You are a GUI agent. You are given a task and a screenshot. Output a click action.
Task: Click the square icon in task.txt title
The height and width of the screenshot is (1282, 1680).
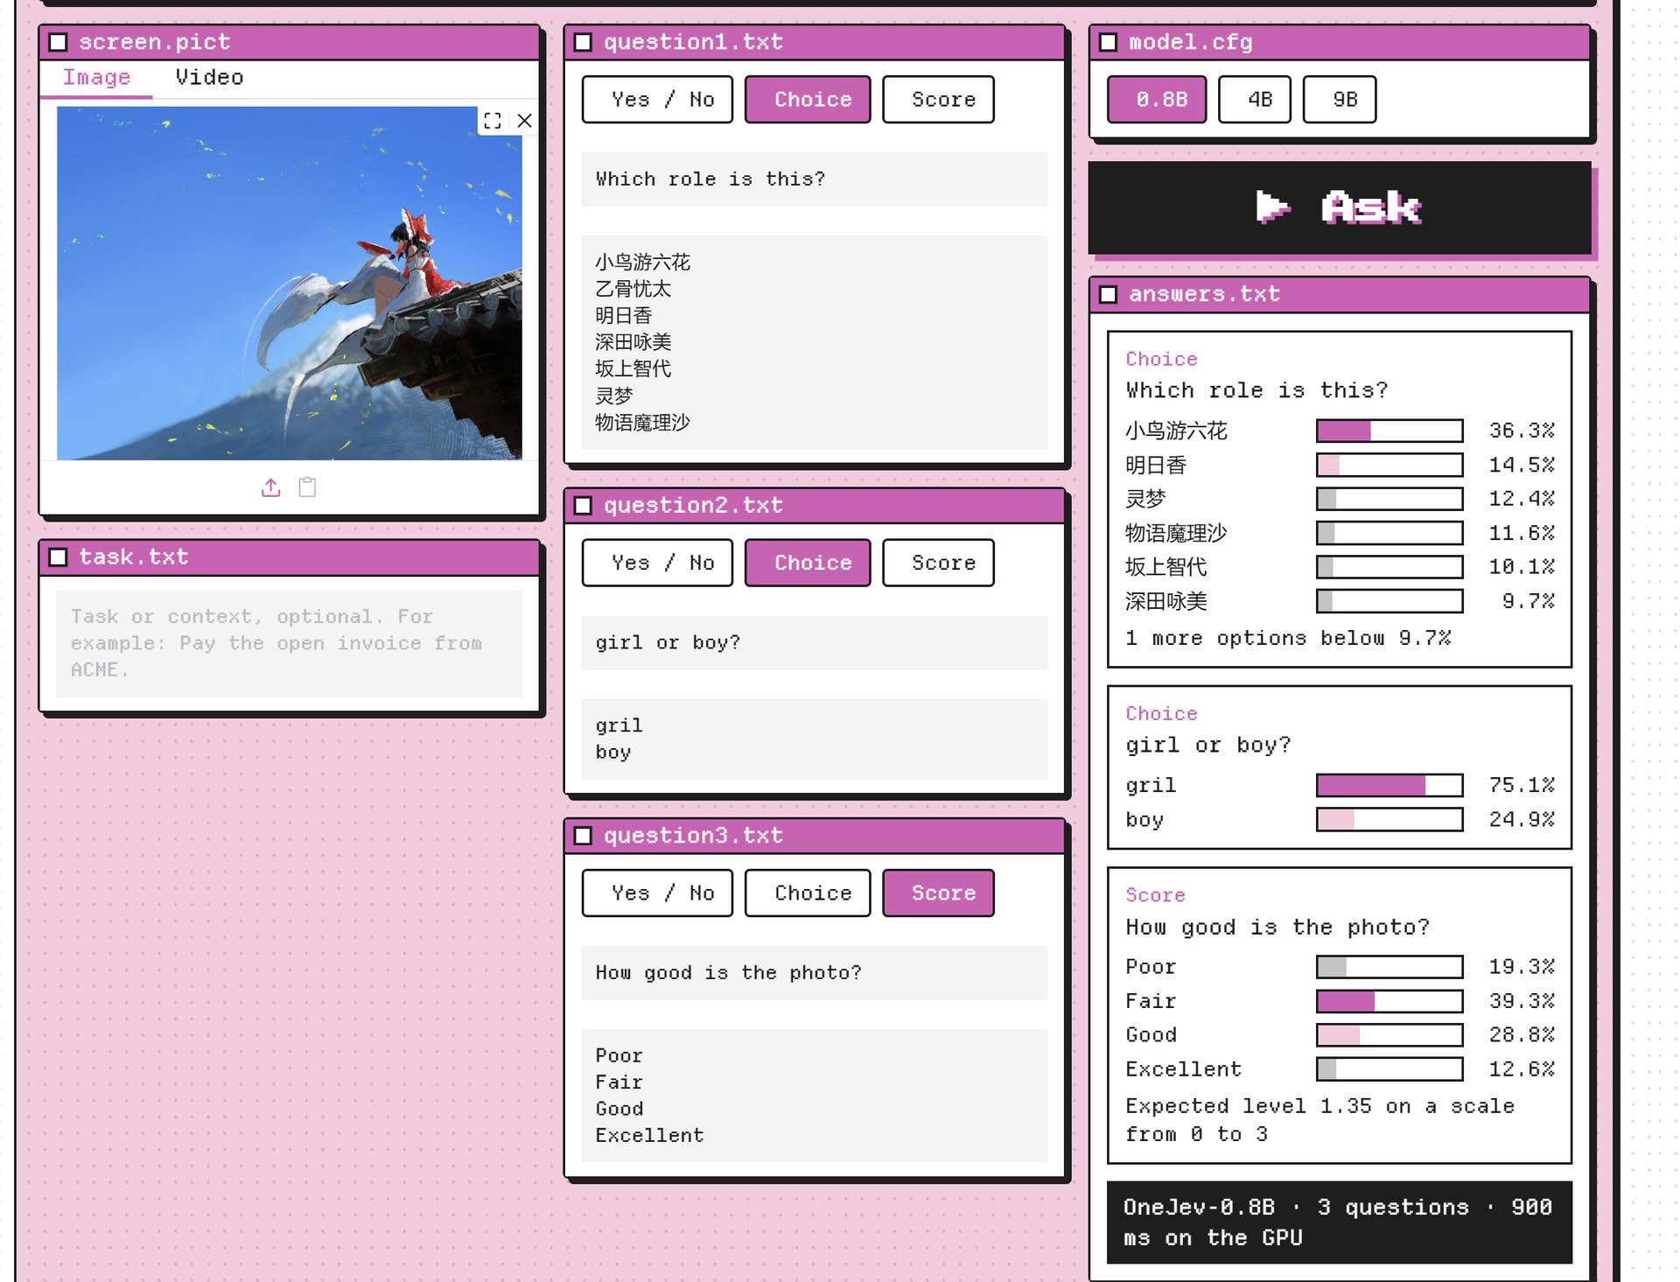pos(59,557)
